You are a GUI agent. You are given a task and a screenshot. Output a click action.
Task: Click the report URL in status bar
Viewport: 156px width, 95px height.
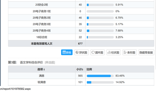pos(15,89)
